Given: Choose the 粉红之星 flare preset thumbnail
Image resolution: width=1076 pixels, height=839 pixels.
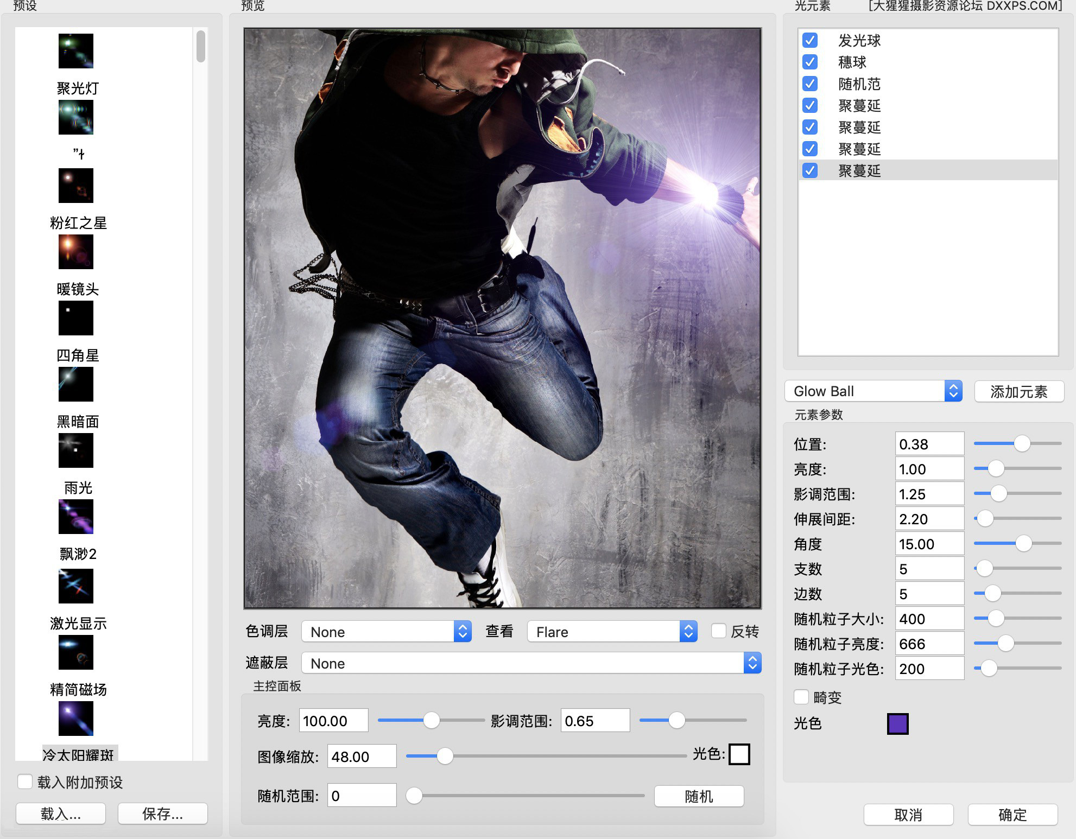Looking at the screenshot, I should coord(75,185).
